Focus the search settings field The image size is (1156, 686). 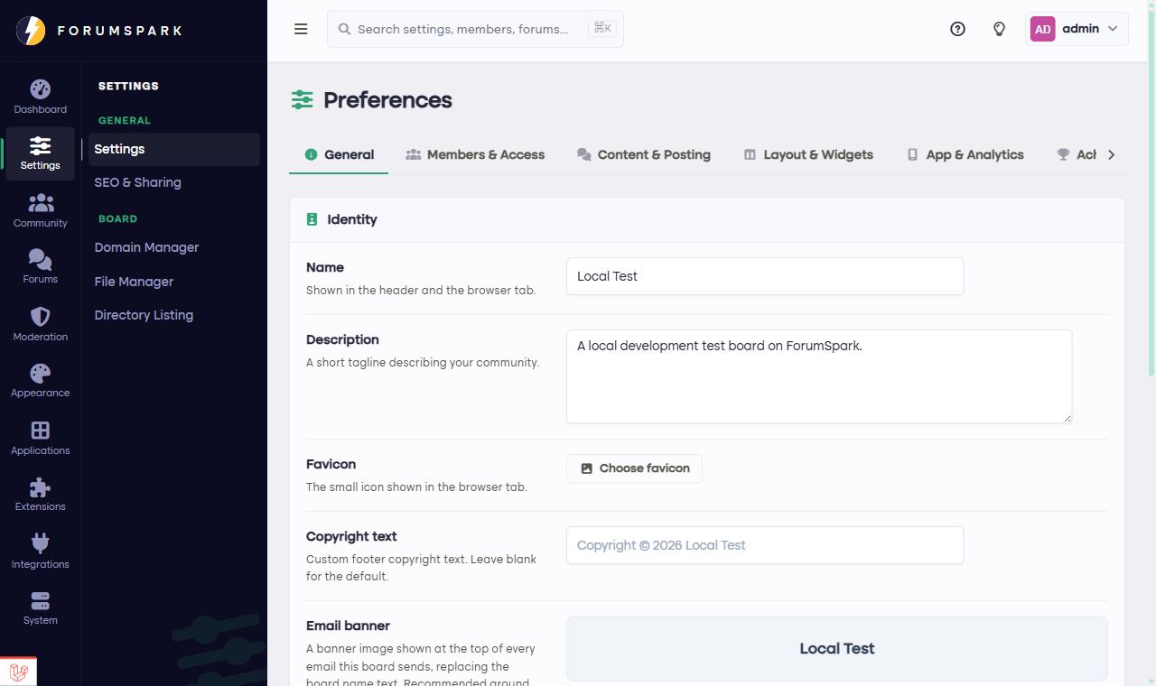475,29
